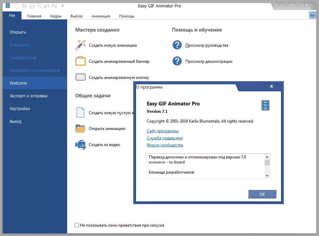Open the Сайт программы link
The width and height of the screenshot is (319, 236).
[x=163, y=131]
